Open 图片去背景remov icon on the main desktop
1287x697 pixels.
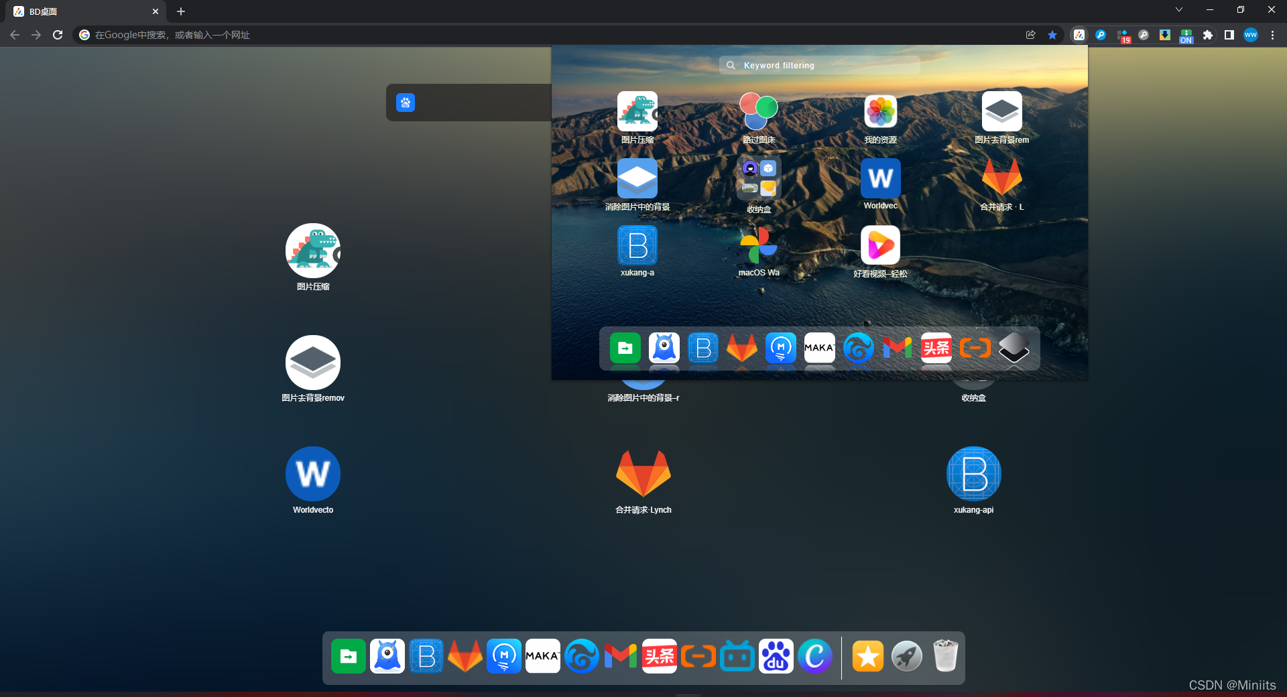313,363
